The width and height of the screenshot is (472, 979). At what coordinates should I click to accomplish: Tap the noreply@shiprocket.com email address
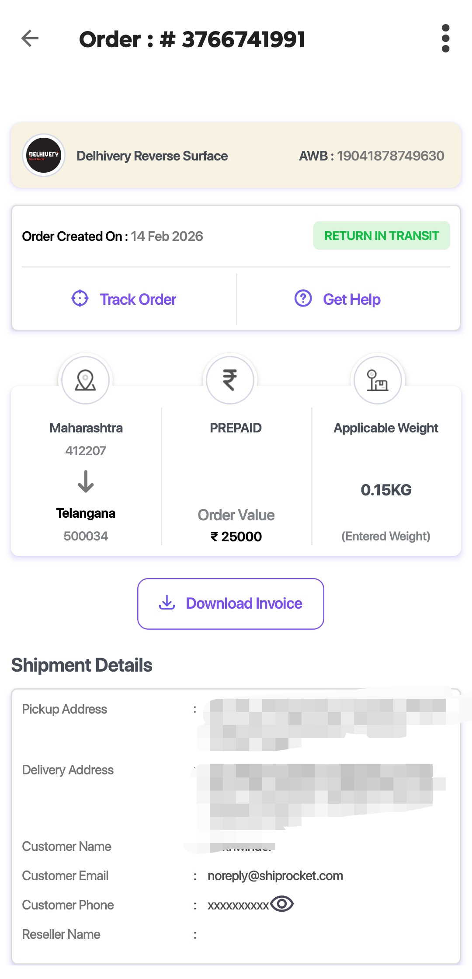275,876
